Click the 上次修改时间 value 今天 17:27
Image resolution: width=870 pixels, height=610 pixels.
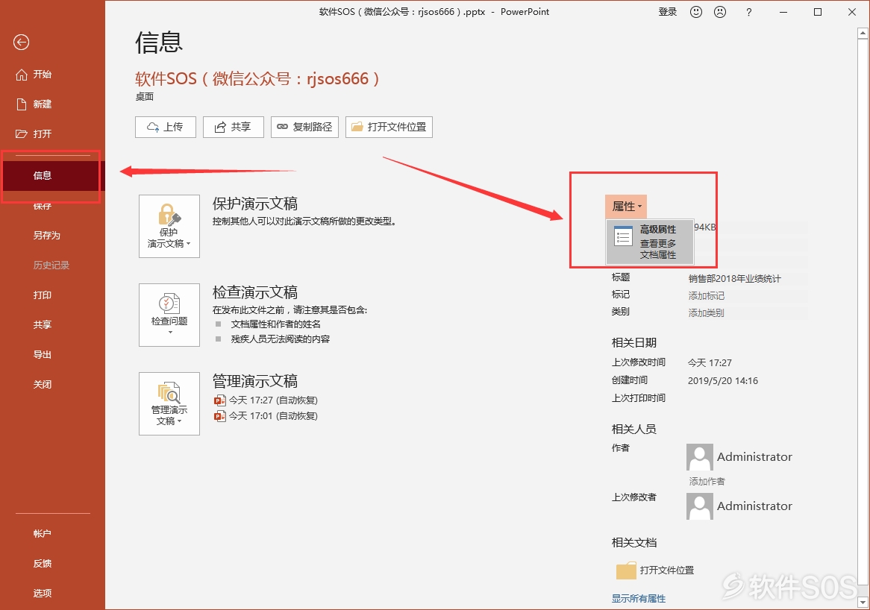[x=710, y=362]
